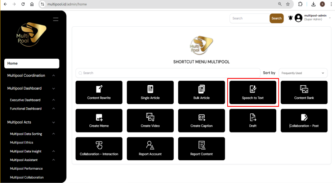Image resolution: width=335 pixels, height=183 pixels.
Task: Expand the Multipool Coordination chevron
Action: [x=54, y=75]
